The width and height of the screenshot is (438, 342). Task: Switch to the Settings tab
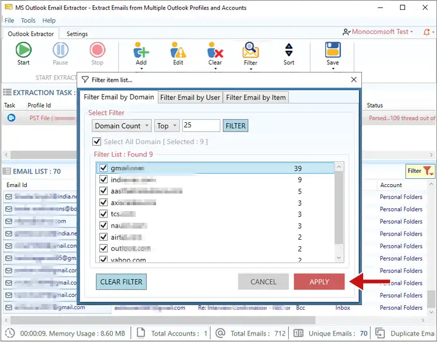[77, 34]
